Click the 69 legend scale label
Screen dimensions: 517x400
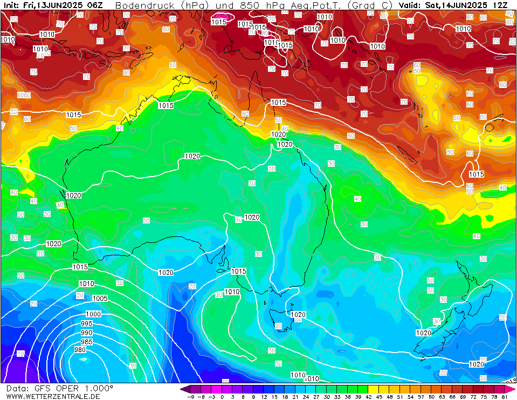coord(463,397)
